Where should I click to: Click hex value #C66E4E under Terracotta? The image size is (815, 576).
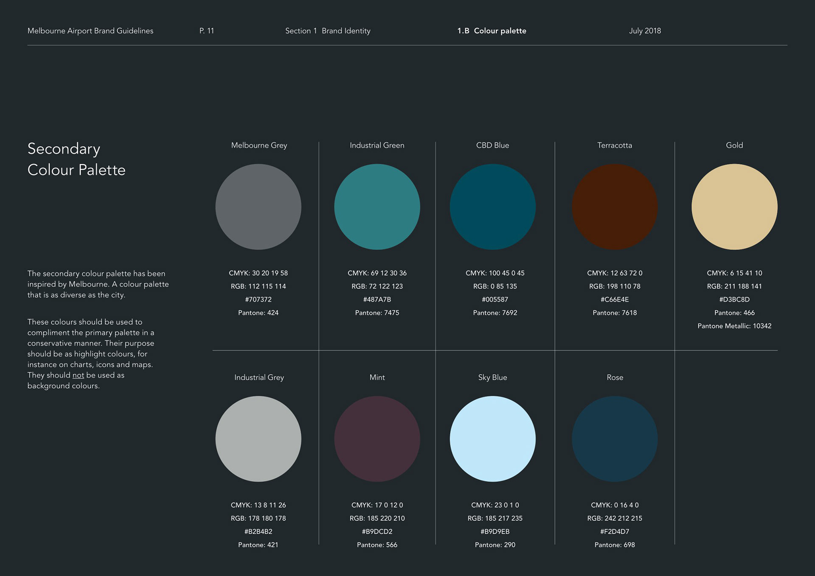[x=615, y=299]
